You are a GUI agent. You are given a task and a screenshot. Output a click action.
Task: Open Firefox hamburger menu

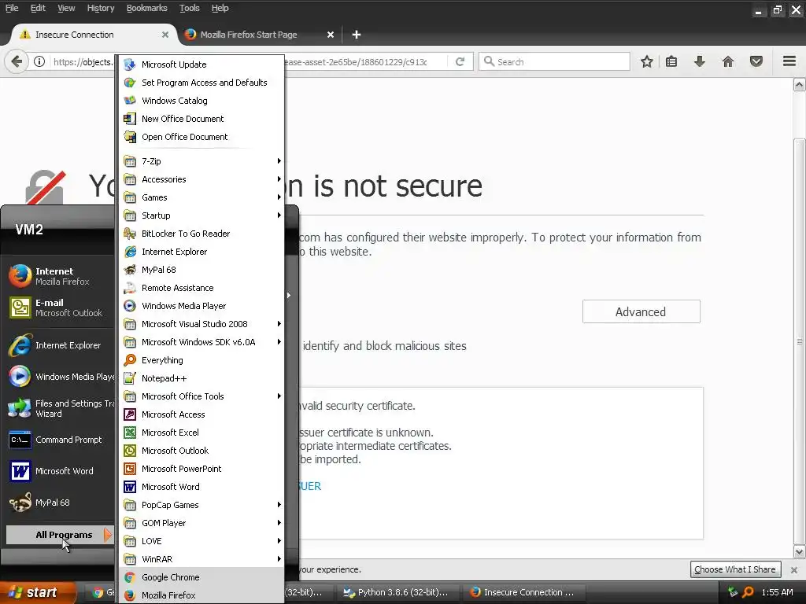(x=789, y=61)
